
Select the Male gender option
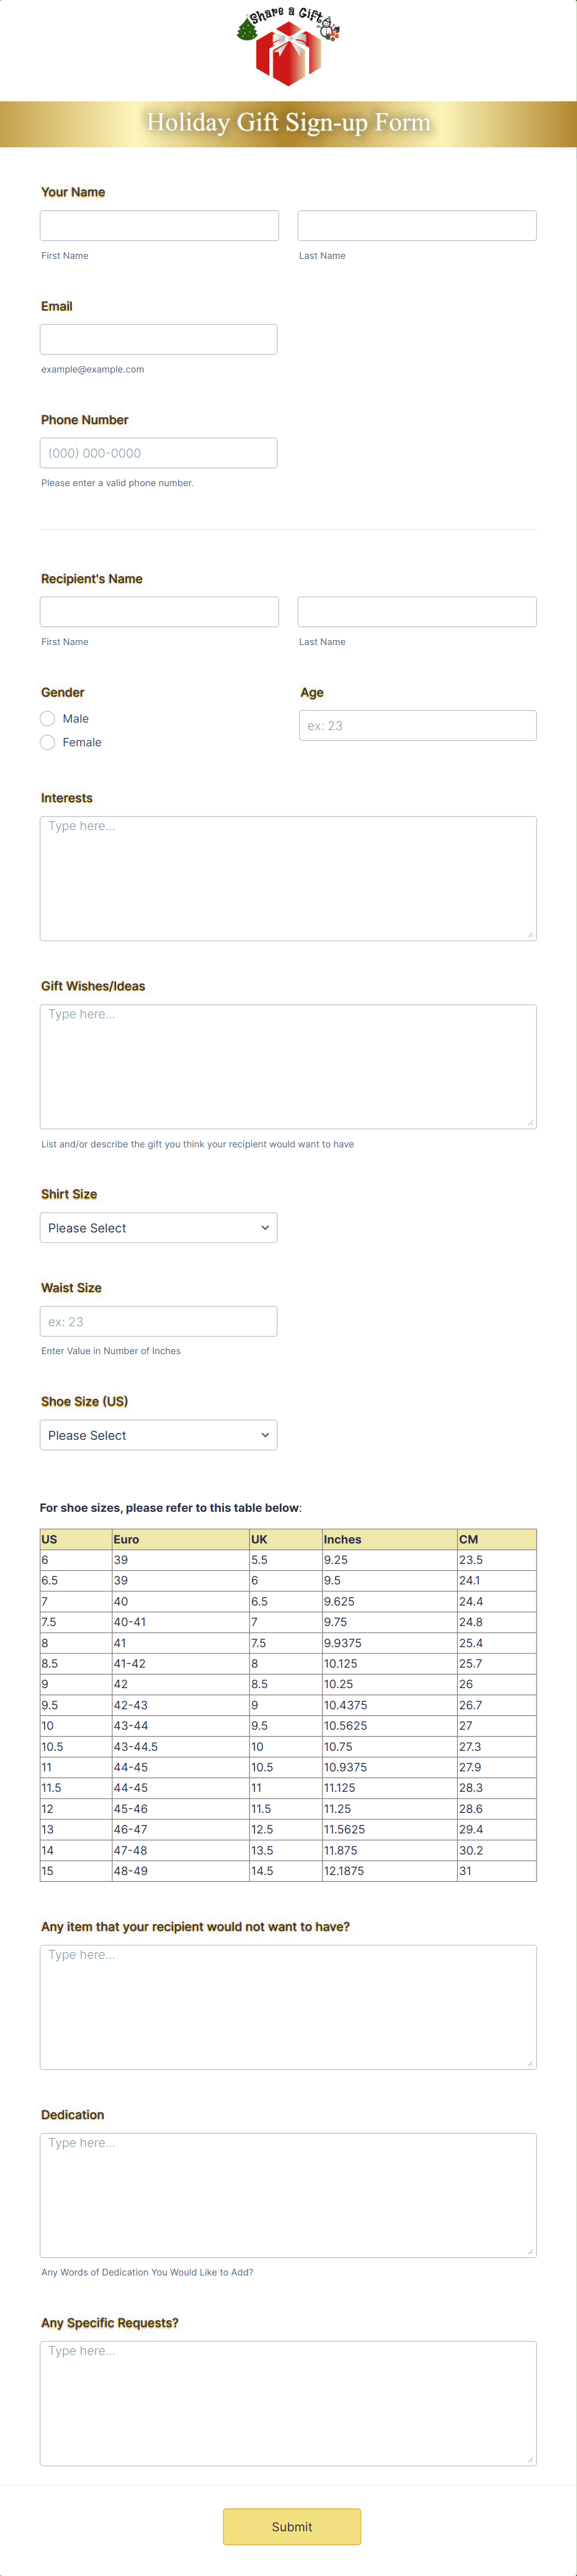pos(47,718)
